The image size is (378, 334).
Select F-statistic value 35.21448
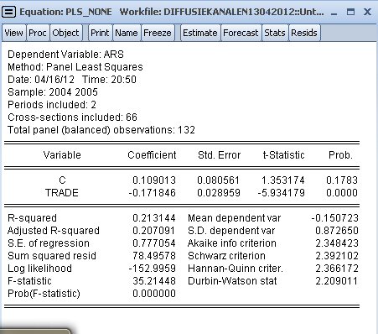pyautogui.click(x=154, y=281)
